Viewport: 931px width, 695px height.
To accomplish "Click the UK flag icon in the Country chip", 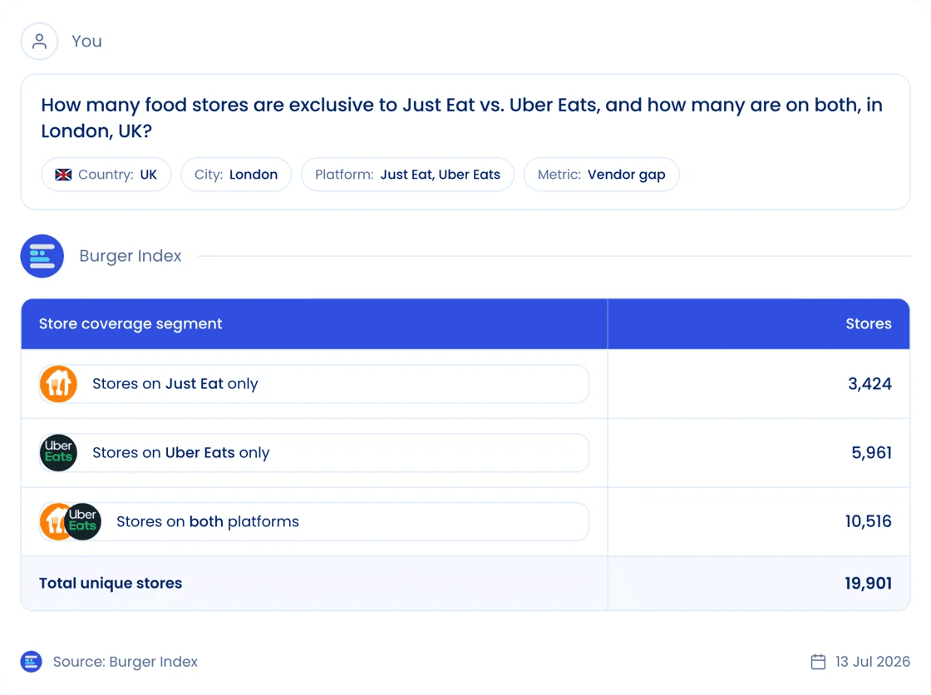I will (63, 175).
